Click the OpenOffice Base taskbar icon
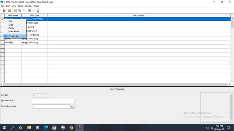This screenshot has width=234, height=131. pyautogui.click(x=80, y=128)
